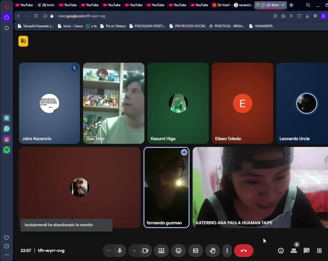Switch to the vacancia Google tab
The width and height of the screenshot is (328, 261).
243,5
